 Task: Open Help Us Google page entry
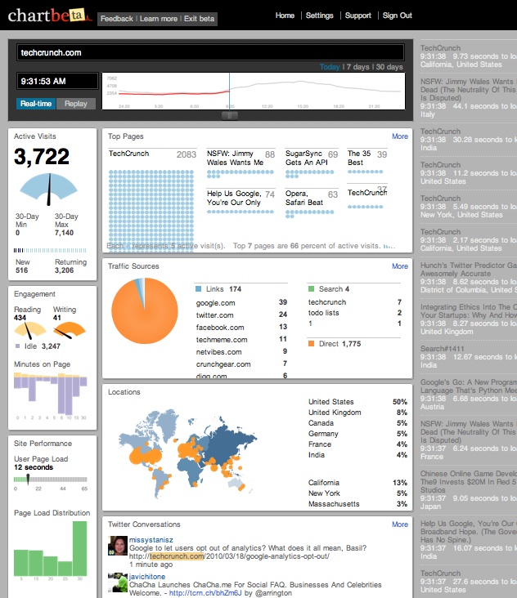(234, 198)
